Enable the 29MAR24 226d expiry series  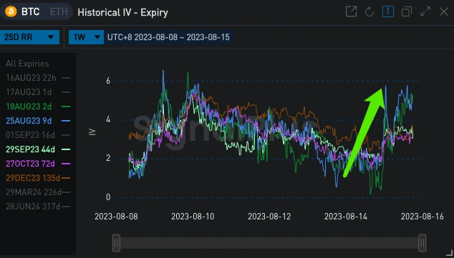click(x=38, y=192)
